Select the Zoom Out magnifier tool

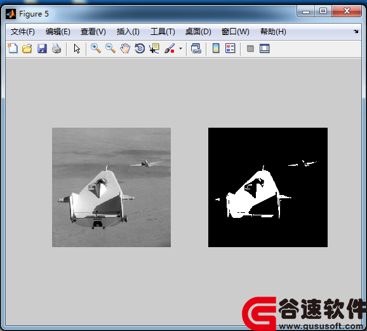pyautogui.click(x=110, y=48)
